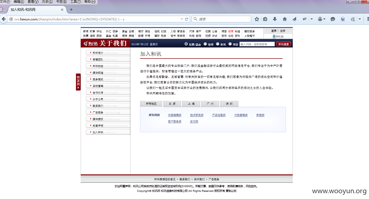Screen dimensions: 369x199
Task: Switch to the 深圳 region tab
Action: point(229,104)
